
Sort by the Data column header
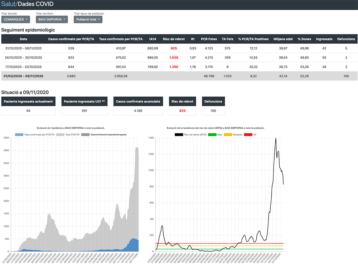click(x=23, y=39)
